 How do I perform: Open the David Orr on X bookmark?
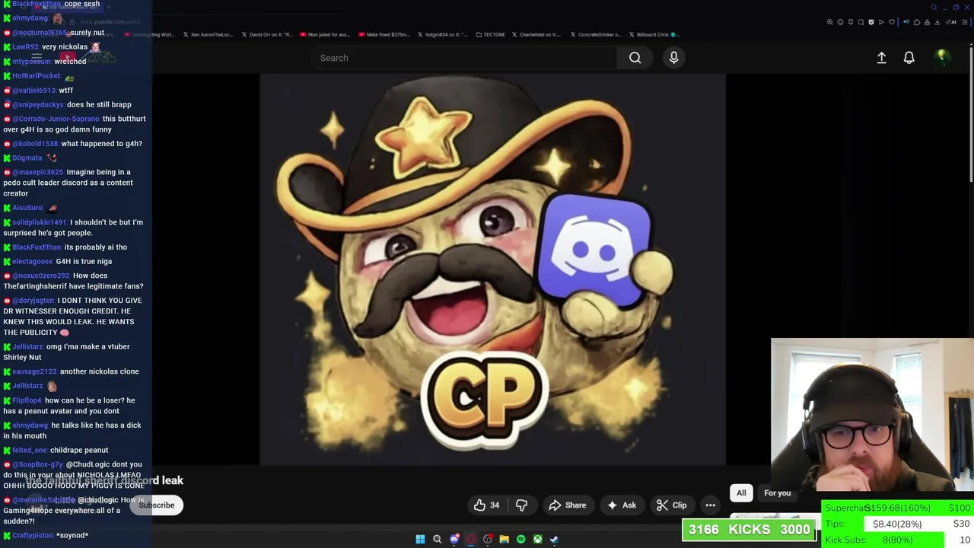coord(267,34)
